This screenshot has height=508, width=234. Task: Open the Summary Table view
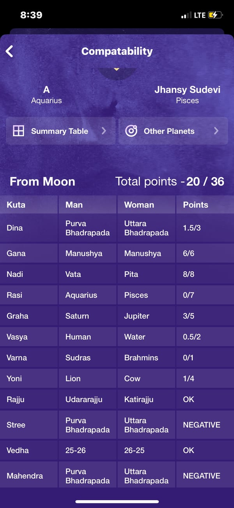click(60, 131)
